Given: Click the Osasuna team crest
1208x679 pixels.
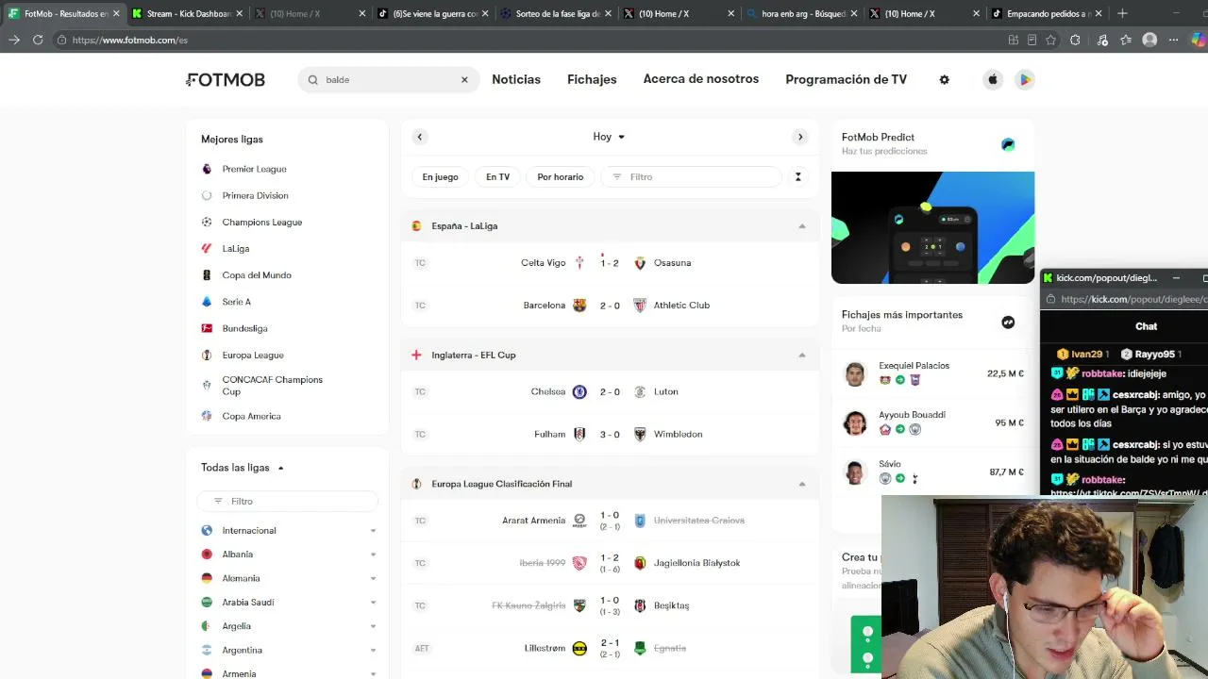Looking at the screenshot, I should coord(640,263).
